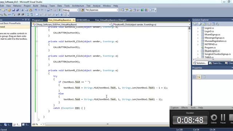This screenshot has height=131, width=233.
Task: Click the Cut scissors icon
Action: pyautogui.click(x=23, y=10)
